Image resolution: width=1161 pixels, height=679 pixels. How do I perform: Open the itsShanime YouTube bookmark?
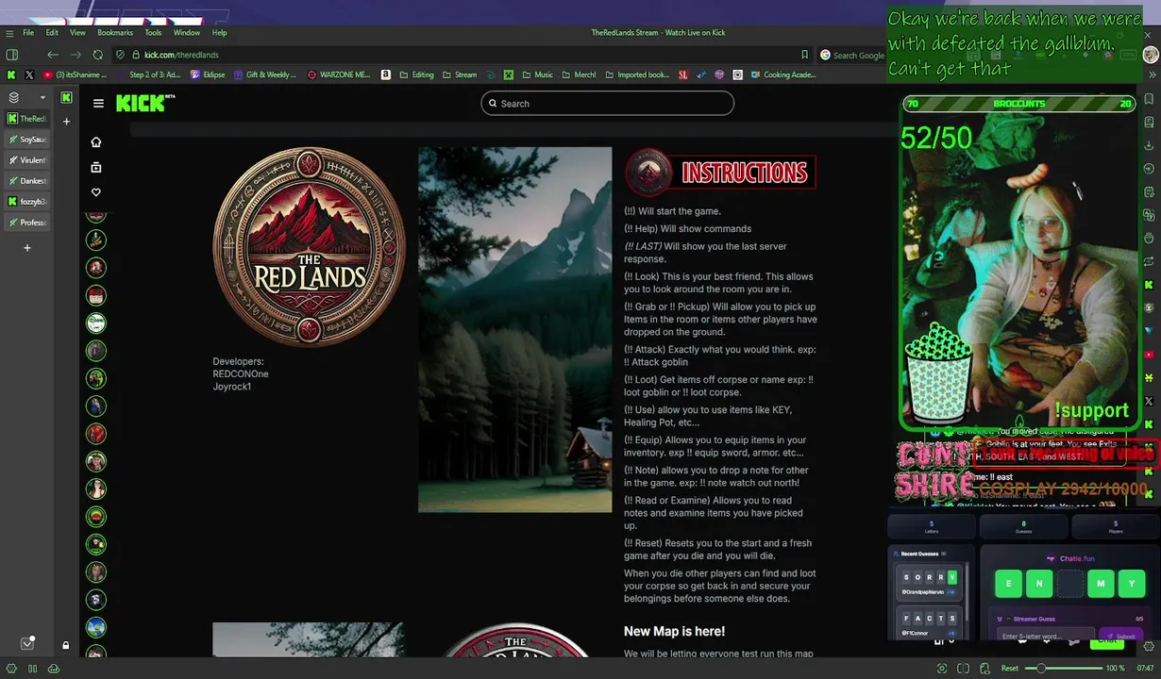75,75
